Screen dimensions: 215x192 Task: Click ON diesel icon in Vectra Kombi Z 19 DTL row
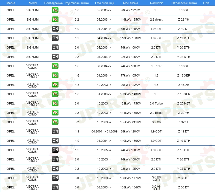[55, 150]
